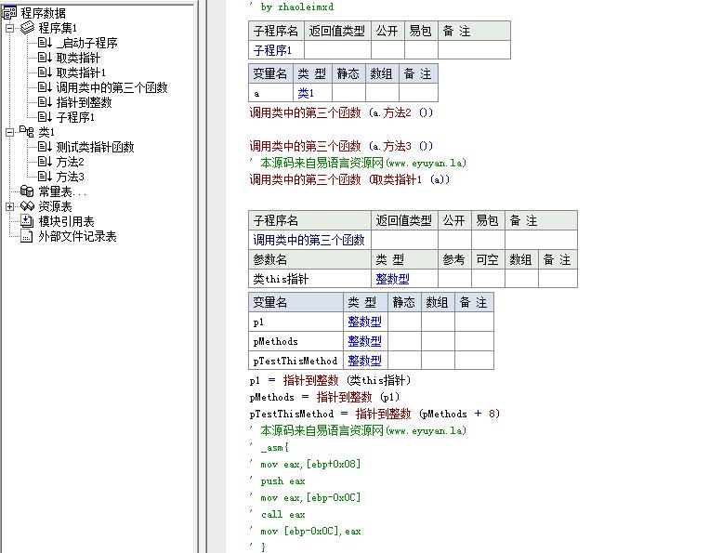Click the 返回值类型 cell of 调用类中的第三个函数
Viewport: 709px width, 553px height.
tap(404, 240)
